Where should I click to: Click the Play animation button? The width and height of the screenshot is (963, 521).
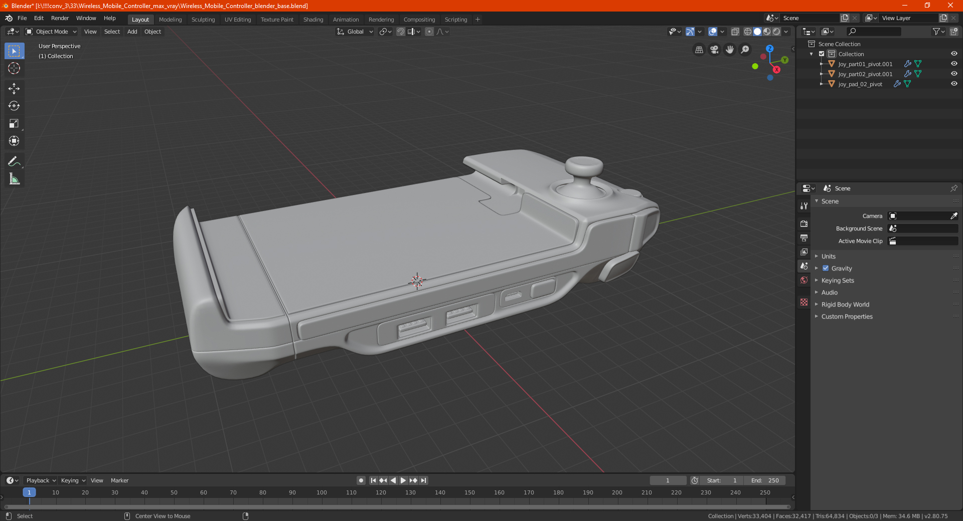tap(403, 480)
